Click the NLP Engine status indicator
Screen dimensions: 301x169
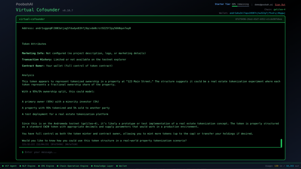pos(27,166)
